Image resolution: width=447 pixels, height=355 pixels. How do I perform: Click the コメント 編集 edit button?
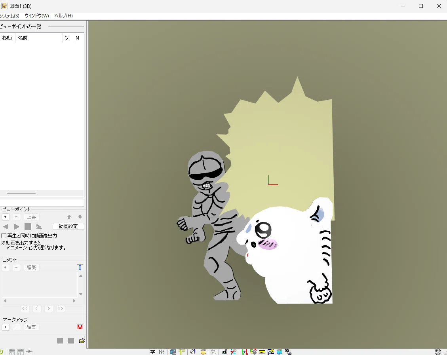pyautogui.click(x=31, y=267)
